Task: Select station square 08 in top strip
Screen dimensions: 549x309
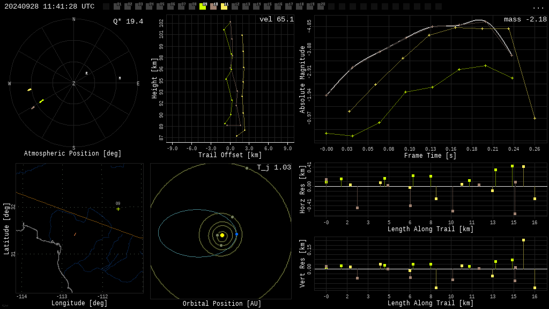Action: (x=192, y=6)
